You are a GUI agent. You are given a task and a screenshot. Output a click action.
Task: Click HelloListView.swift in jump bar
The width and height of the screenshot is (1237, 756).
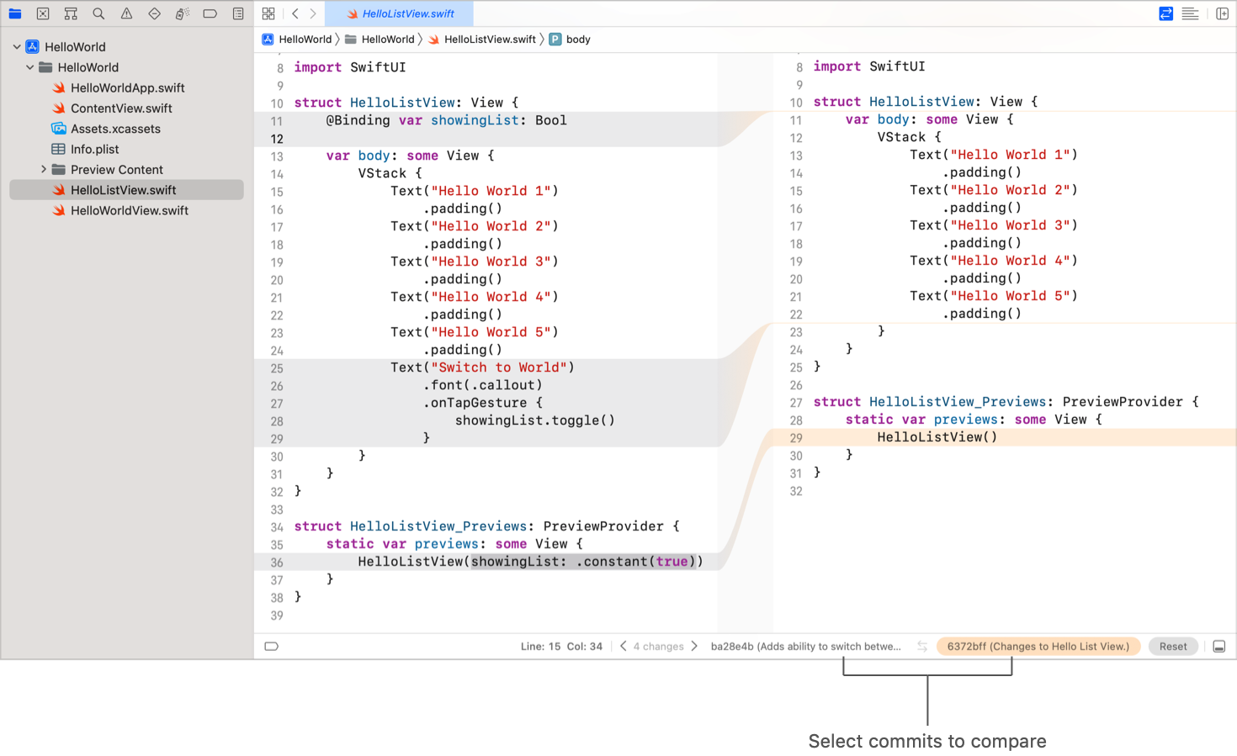click(481, 40)
